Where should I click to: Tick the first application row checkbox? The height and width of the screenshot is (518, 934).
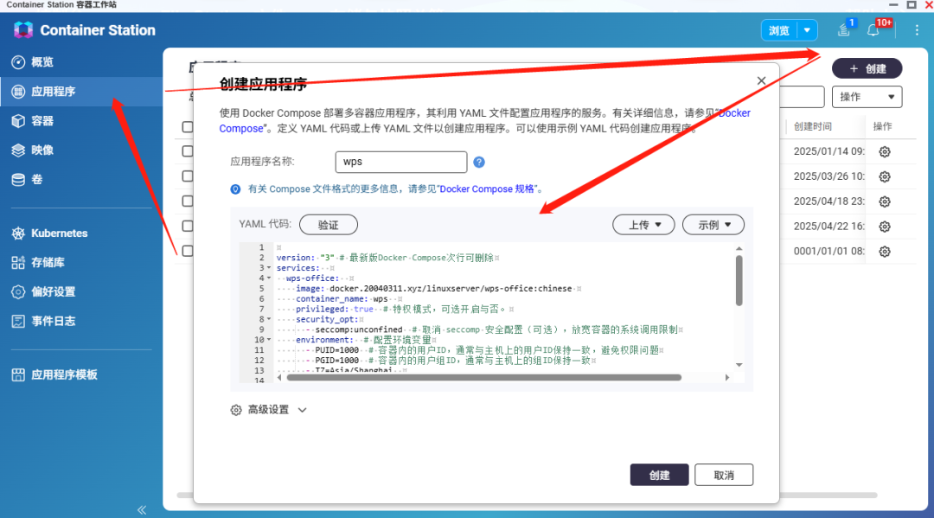click(188, 151)
